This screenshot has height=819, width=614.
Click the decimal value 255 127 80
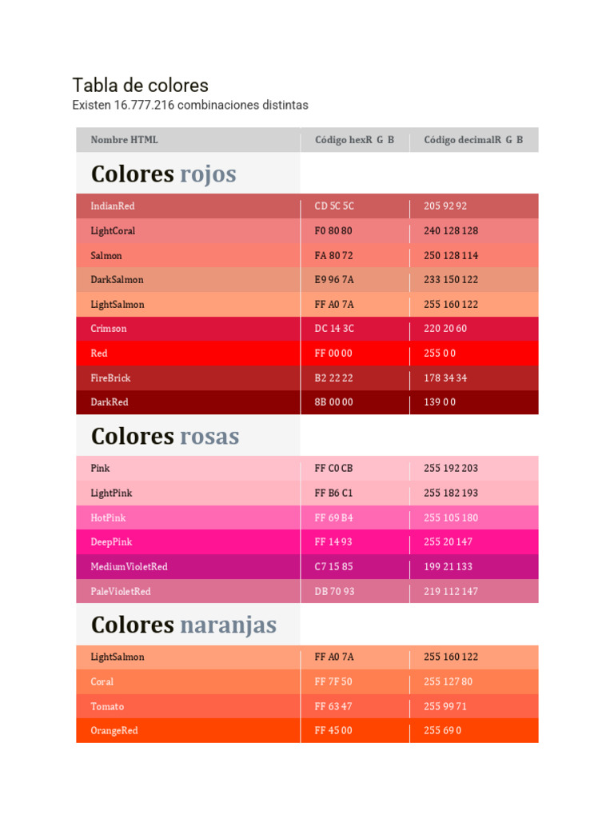448,682
